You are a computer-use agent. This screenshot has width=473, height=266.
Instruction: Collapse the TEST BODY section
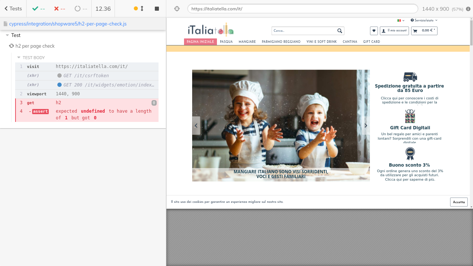19,58
